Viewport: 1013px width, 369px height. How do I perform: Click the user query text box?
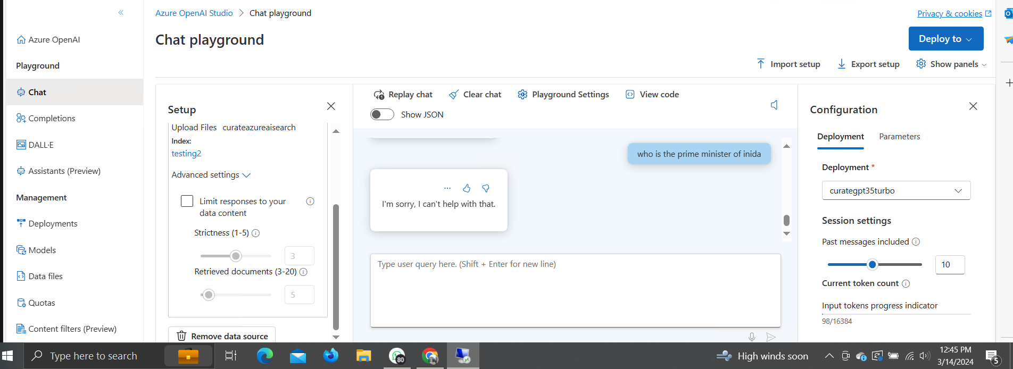point(576,290)
